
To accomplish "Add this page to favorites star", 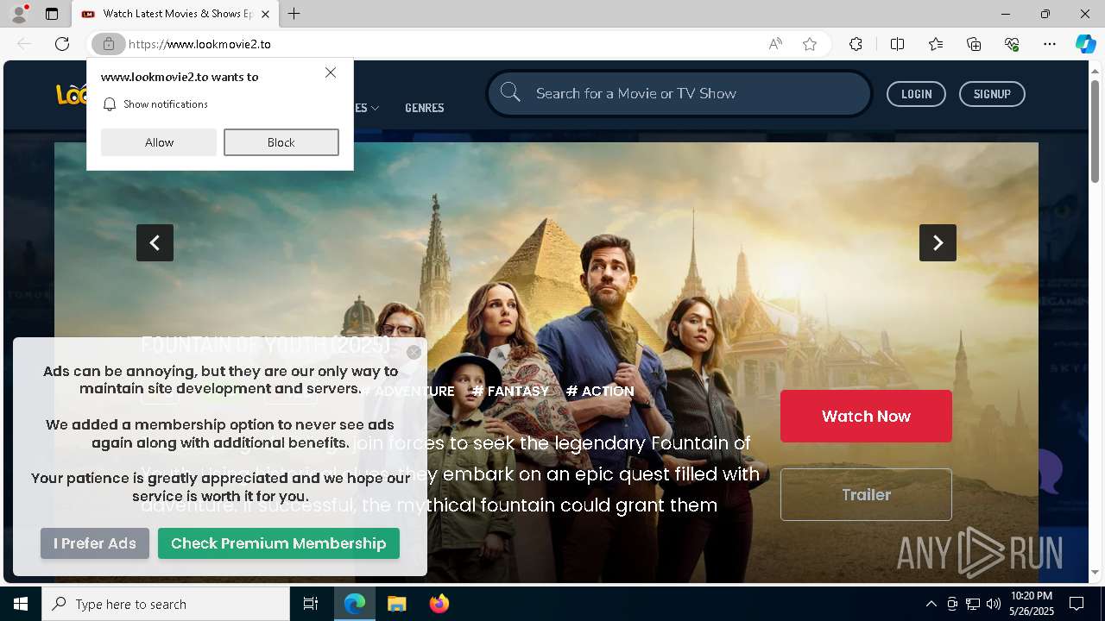I will click(810, 44).
